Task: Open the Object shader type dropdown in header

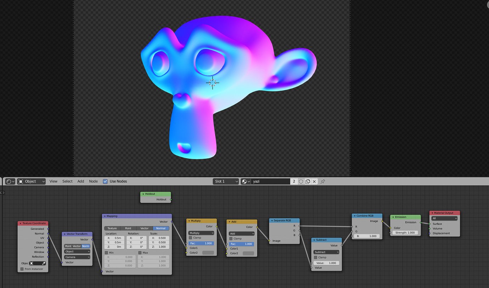Action: 32,181
